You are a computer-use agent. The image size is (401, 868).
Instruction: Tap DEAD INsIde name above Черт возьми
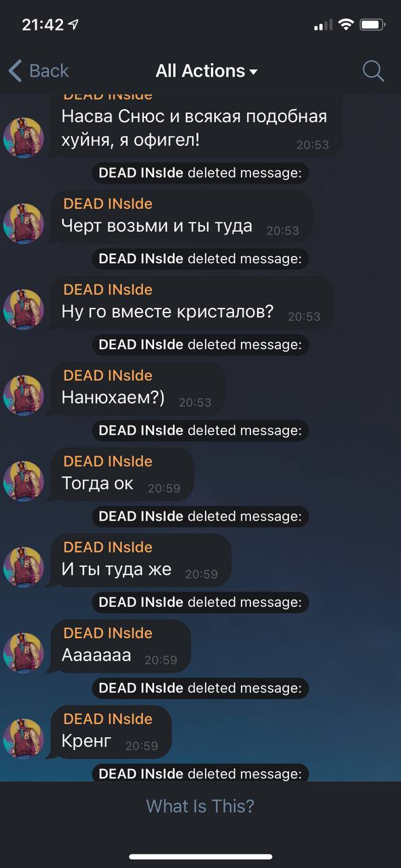click(108, 204)
